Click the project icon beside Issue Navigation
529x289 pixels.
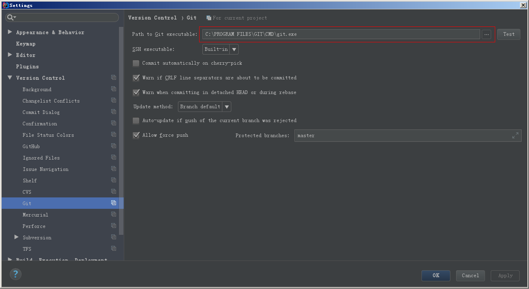pos(114,169)
